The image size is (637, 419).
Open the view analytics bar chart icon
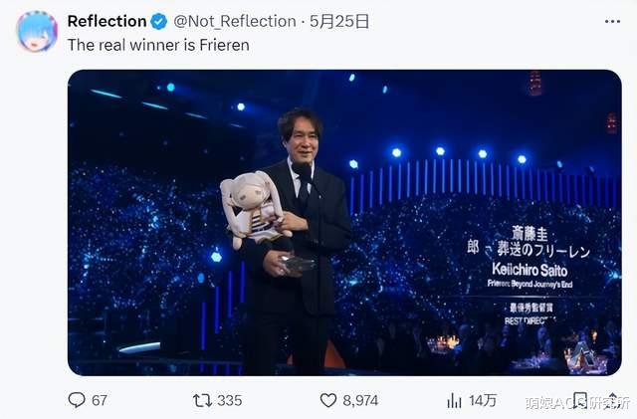coord(454,400)
